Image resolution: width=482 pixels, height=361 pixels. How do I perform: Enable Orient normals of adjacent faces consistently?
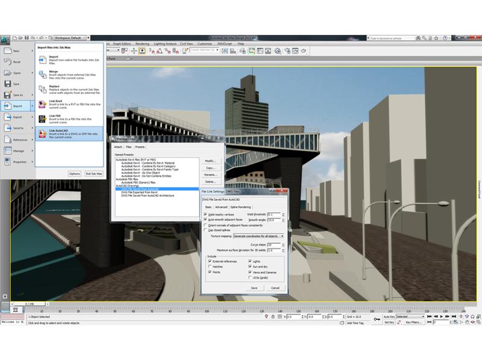pyautogui.click(x=205, y=225)
